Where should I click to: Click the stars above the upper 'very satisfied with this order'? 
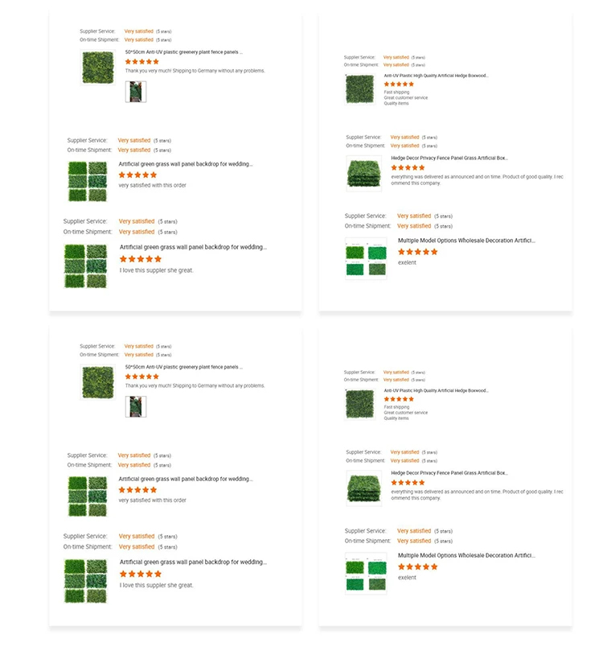(137, 175)
